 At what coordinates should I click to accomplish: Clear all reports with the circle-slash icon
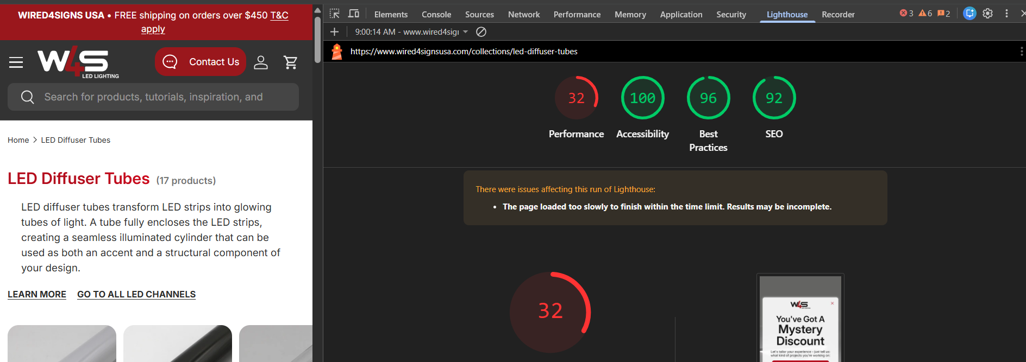coord(481,32)
